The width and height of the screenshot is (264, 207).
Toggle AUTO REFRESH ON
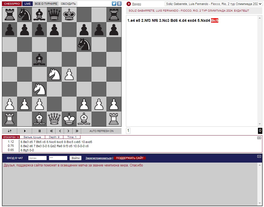101,131
